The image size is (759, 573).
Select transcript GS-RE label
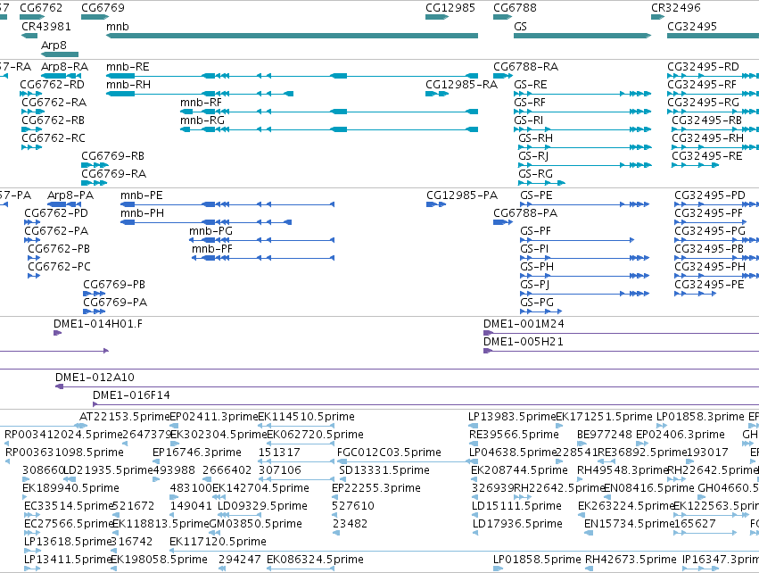tap(531, 85)
